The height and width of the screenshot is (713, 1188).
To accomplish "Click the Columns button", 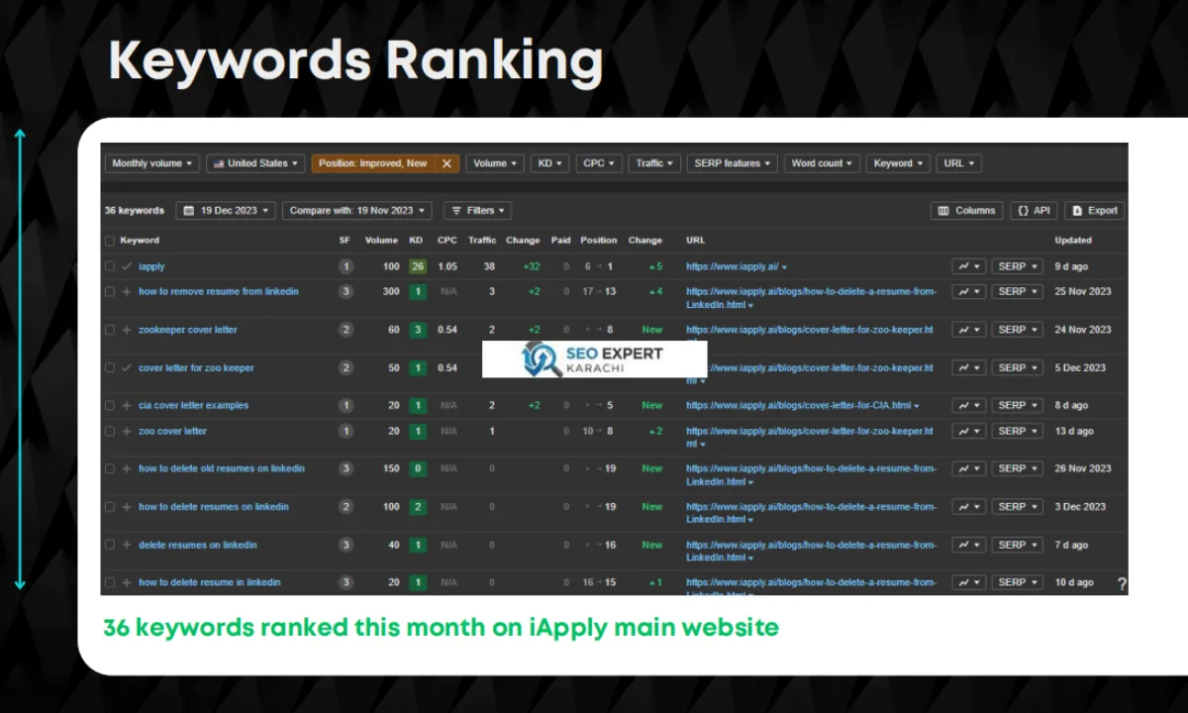I will point(966,211).
